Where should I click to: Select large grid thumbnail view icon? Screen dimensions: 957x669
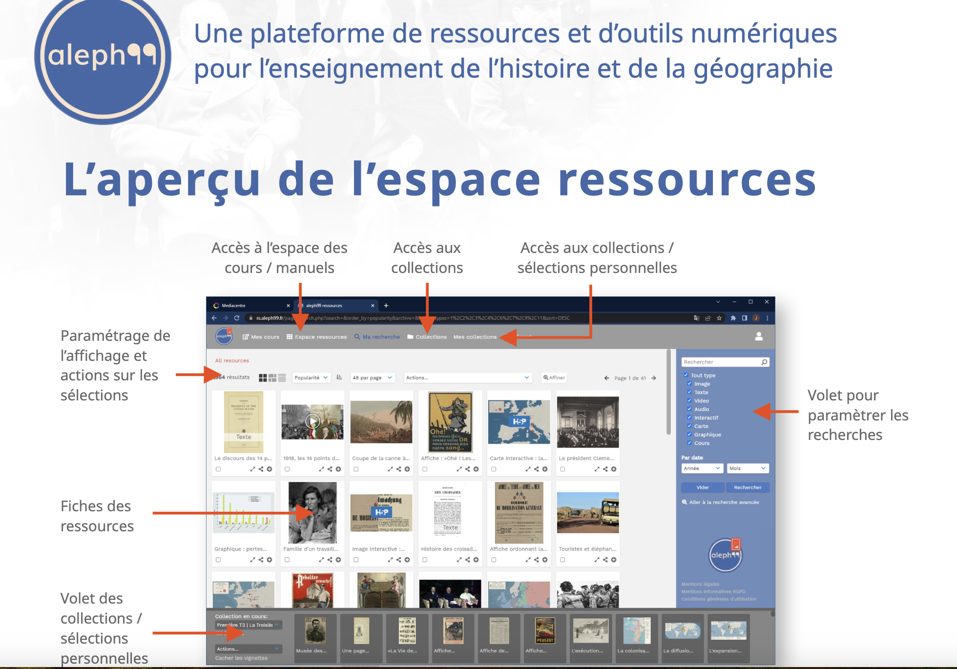click(x=263, y=377)
